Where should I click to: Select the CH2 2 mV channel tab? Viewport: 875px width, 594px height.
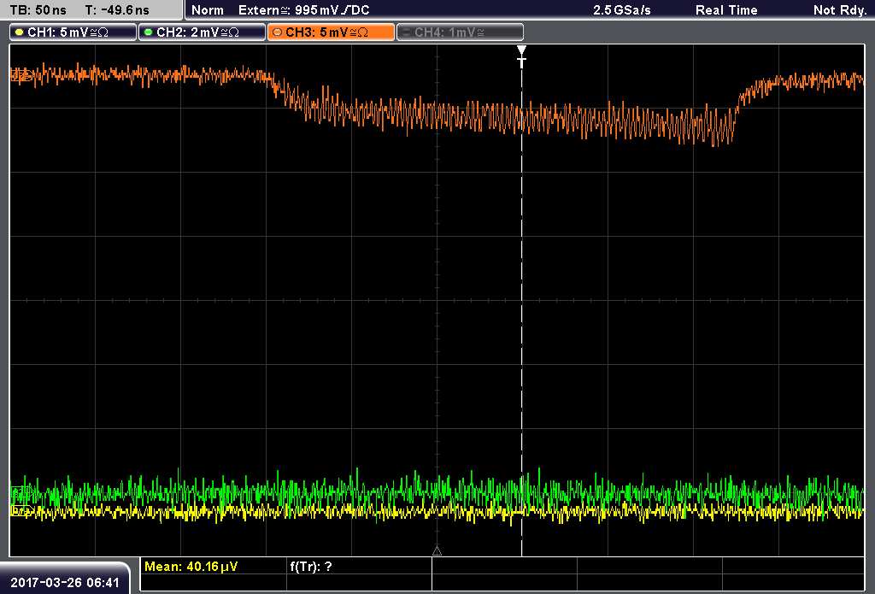(x=202, y=32)
